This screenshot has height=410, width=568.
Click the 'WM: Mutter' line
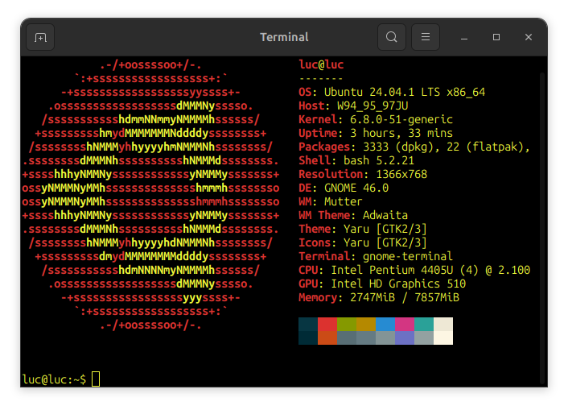click(x=331, y=201)
